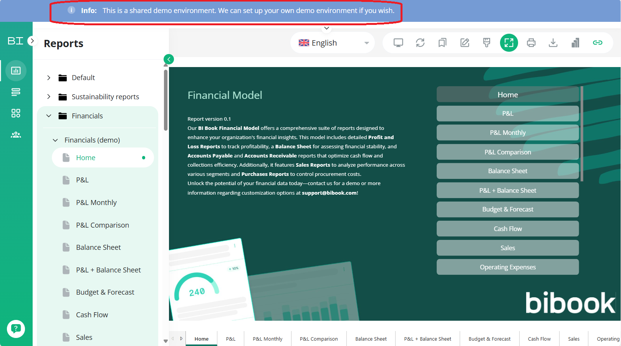The width and height of the screenshot is (621, 346).
Task: Download the report using the download icon
Action: point(553,43)
